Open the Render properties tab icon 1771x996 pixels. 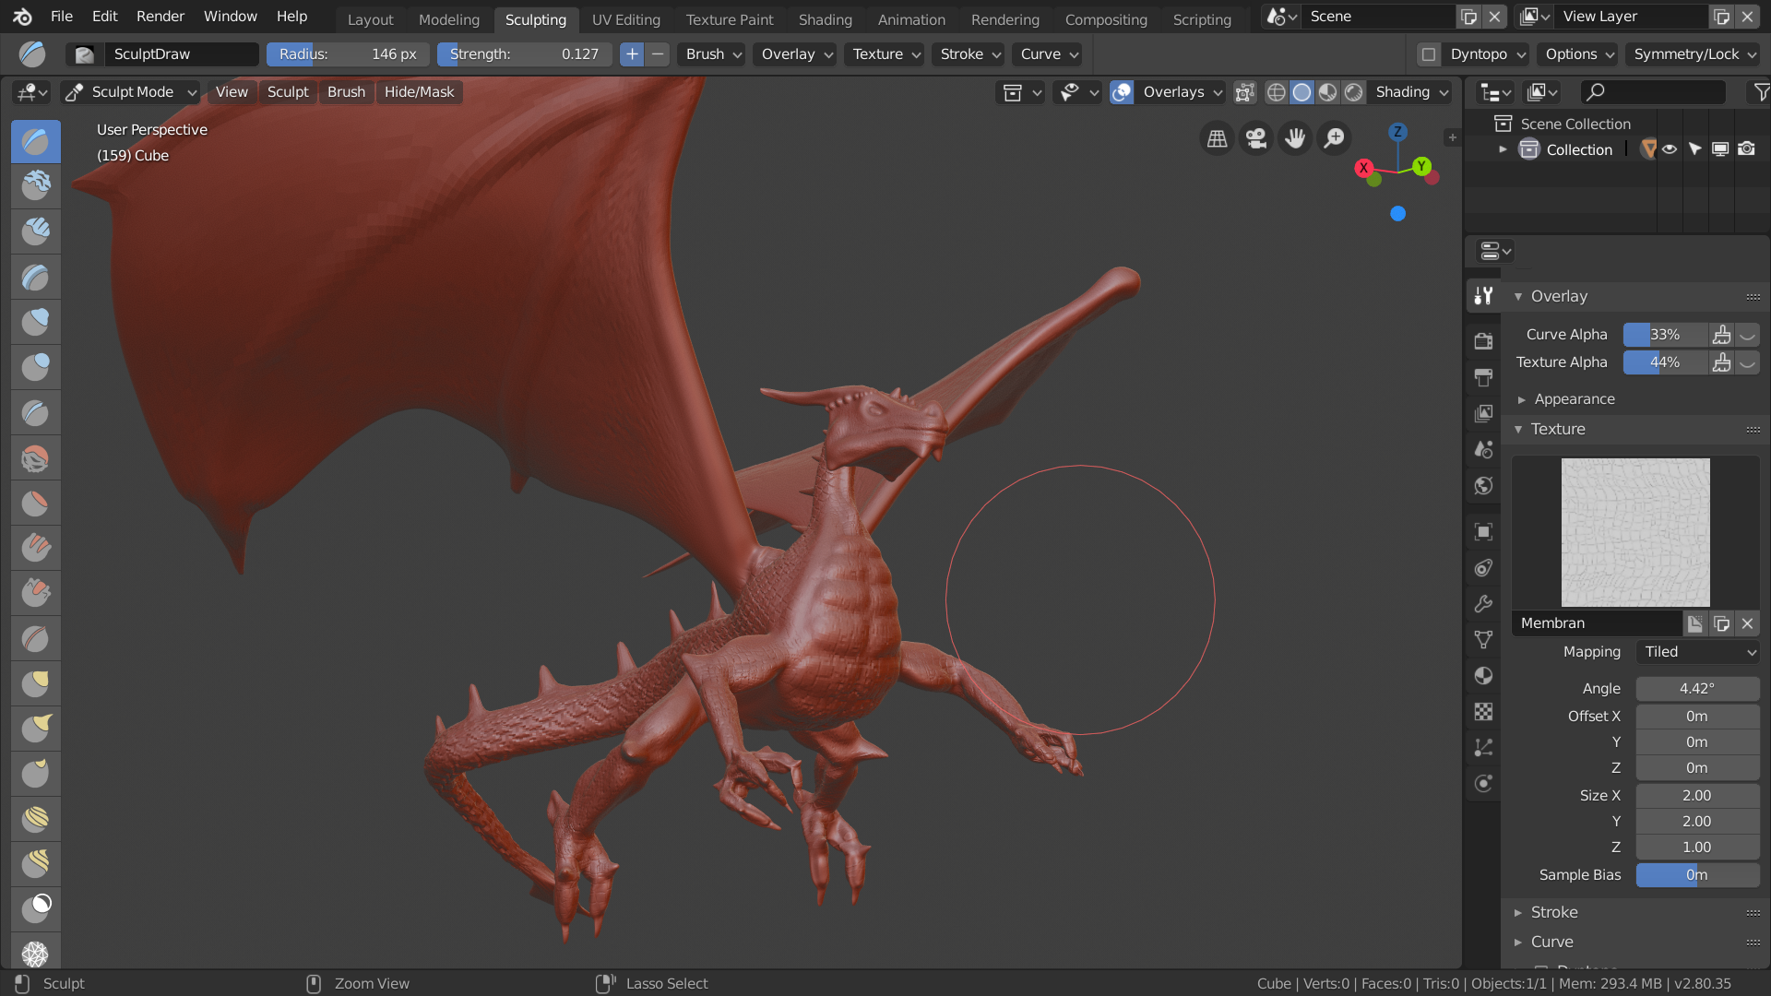pos(1483,341)
